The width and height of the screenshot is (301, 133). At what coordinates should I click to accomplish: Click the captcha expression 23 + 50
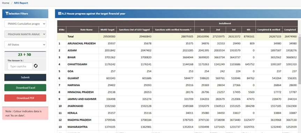click(x=24, y=55)
